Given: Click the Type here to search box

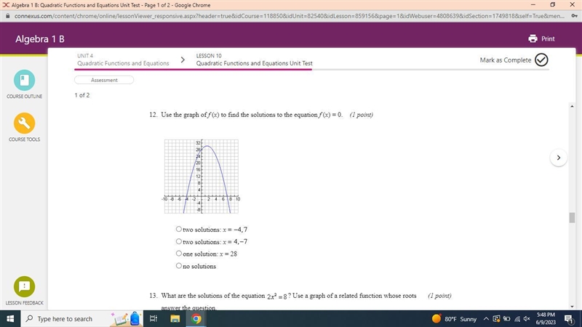Looking at the screenshot, I should coord(65,319).
